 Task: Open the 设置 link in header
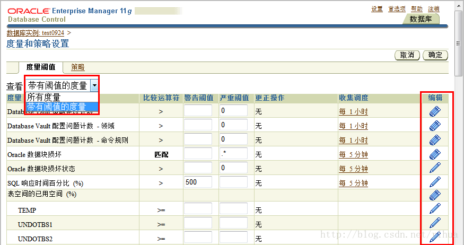tap(377, 9)
